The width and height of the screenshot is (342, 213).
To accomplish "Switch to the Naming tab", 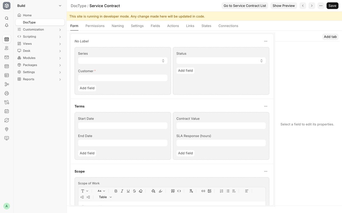I will click(118, 26).
